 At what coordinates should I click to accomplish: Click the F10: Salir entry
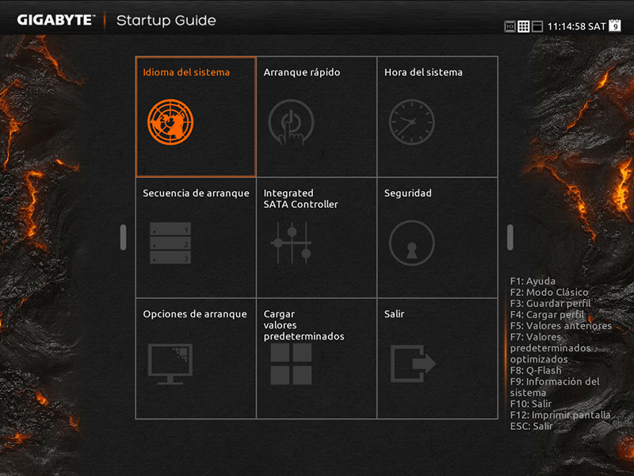coord(530,404)
